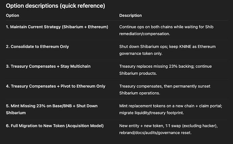
Task: Click the 'Option descriptions (quick reference)' heading
Action: (55, 6)
